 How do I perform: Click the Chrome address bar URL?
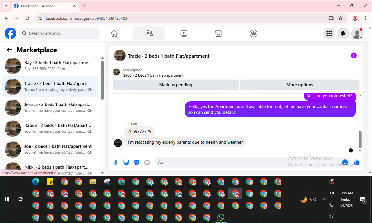pyautogui.click(x=86, y=18)
